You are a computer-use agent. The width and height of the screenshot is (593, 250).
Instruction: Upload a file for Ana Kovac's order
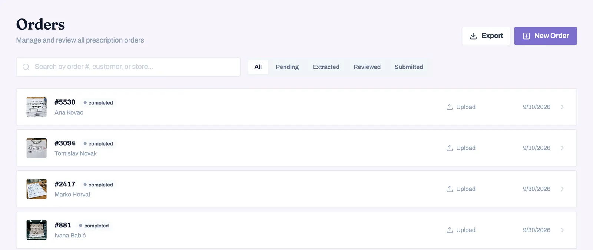(461, 107)
